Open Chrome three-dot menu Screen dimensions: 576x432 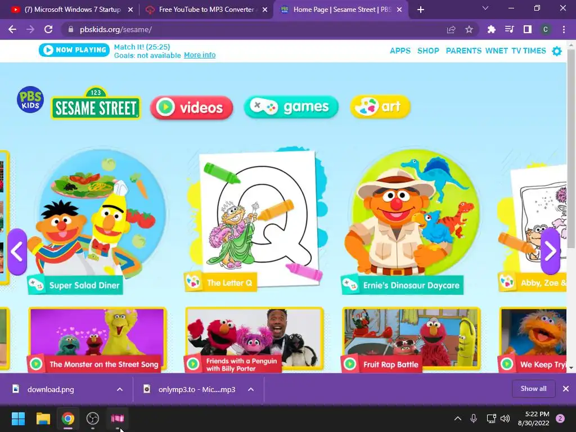(564, 29)
